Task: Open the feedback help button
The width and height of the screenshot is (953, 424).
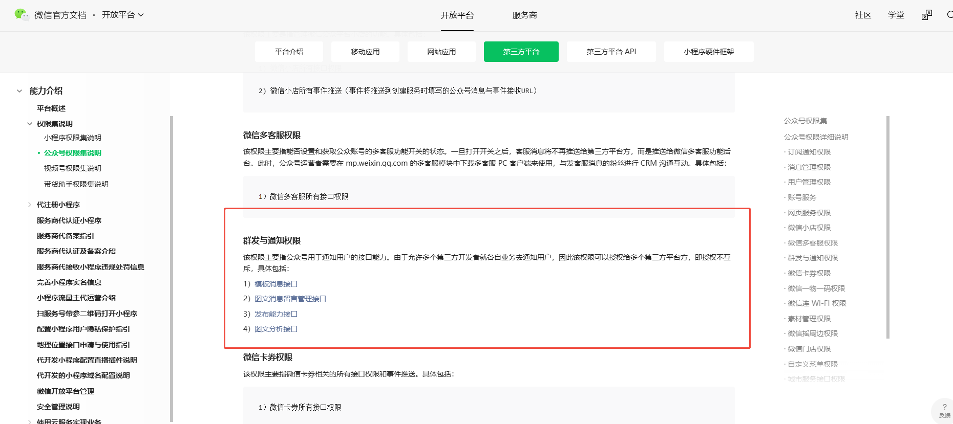Action: [944, 411]
